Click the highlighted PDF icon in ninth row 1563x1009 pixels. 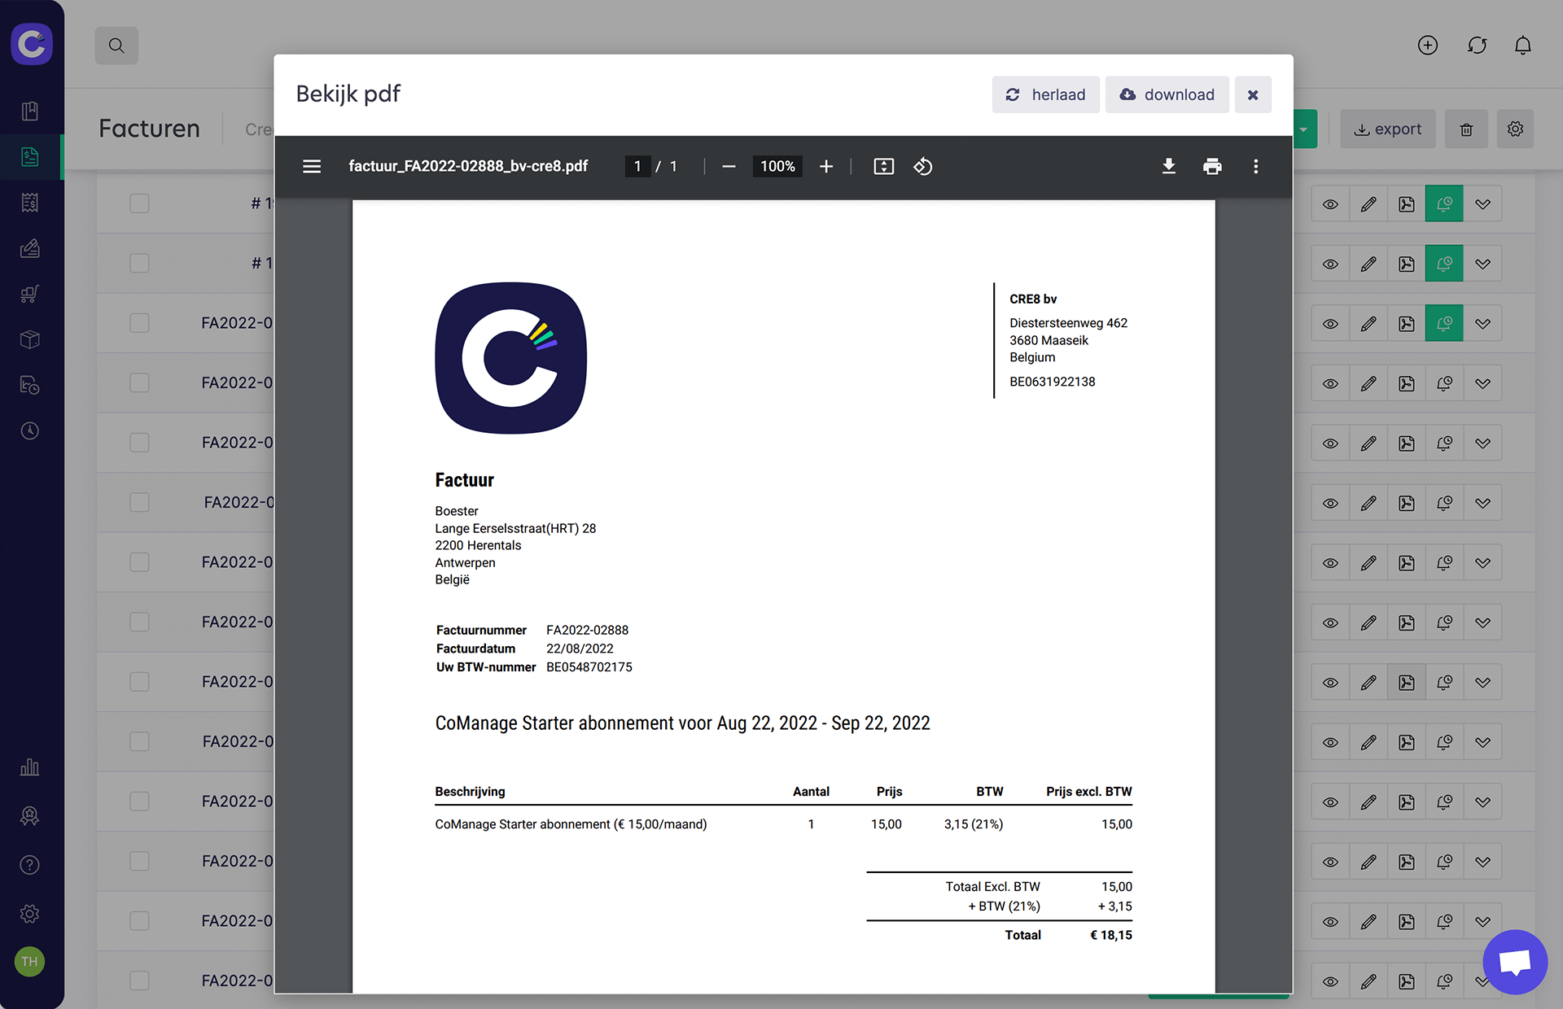tap(1407, 683)
